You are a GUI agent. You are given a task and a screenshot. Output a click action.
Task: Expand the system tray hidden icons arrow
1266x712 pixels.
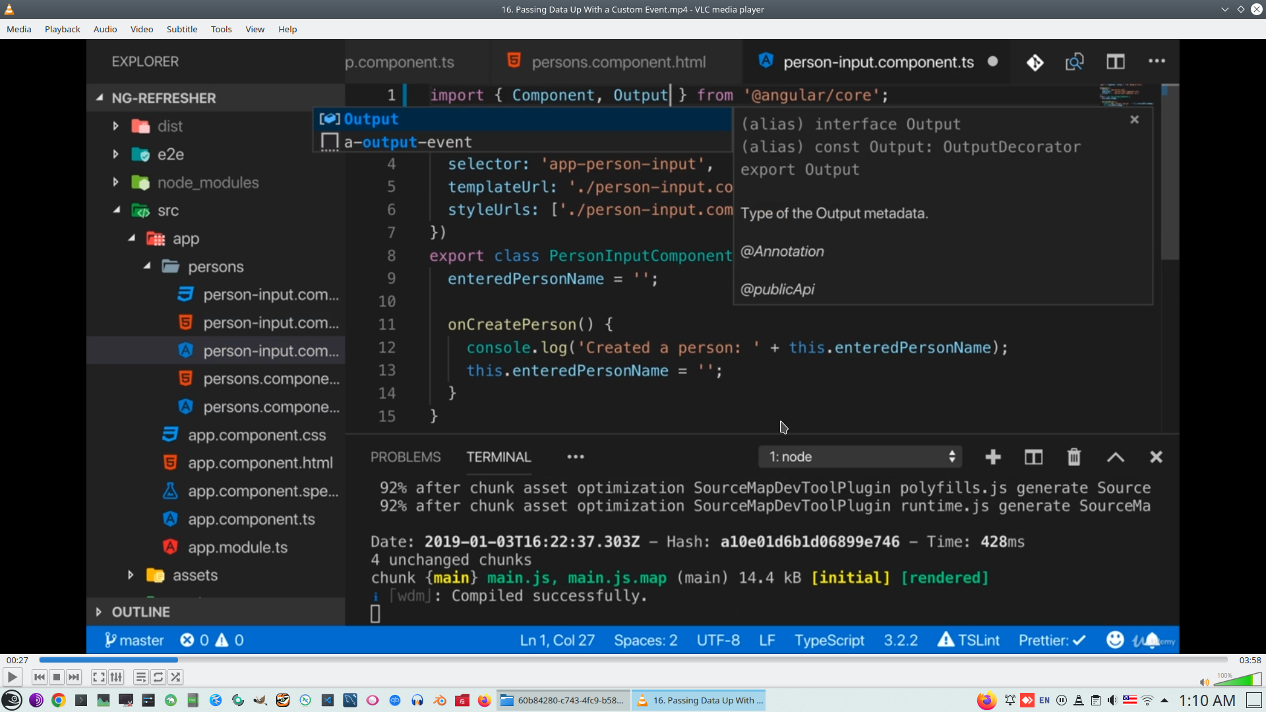(x=1164, y=700)
